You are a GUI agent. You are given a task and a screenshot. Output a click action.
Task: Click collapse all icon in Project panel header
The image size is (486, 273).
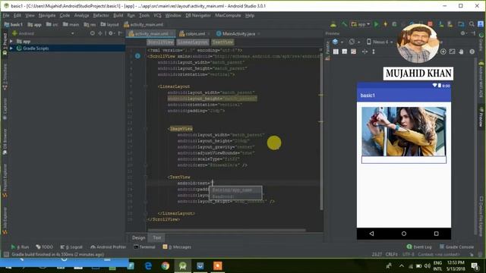(100, 33)
